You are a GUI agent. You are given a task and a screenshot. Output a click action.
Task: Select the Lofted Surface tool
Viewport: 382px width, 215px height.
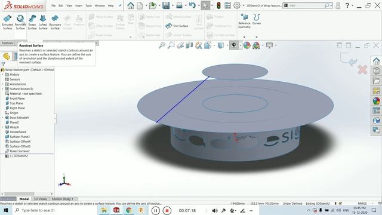pos(43,22)
